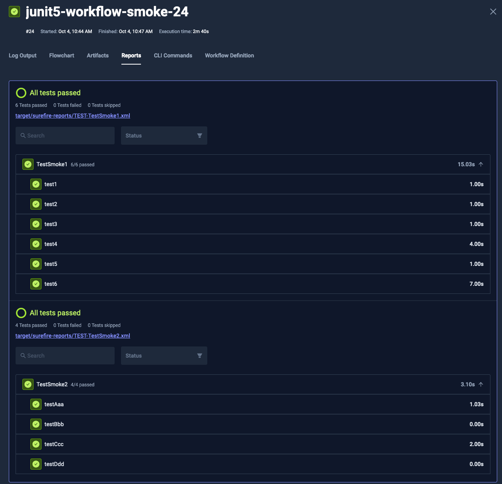The height and width of the screenshot is (484, 502).
Task: Open the TEST-TestSmoke1.xml report link
Action: coord(73,116)
